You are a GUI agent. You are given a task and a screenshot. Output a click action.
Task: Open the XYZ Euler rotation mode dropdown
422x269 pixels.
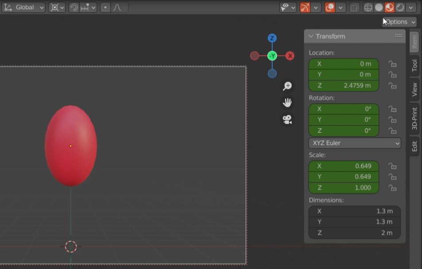pyautogui.click(x=354, y=143)
